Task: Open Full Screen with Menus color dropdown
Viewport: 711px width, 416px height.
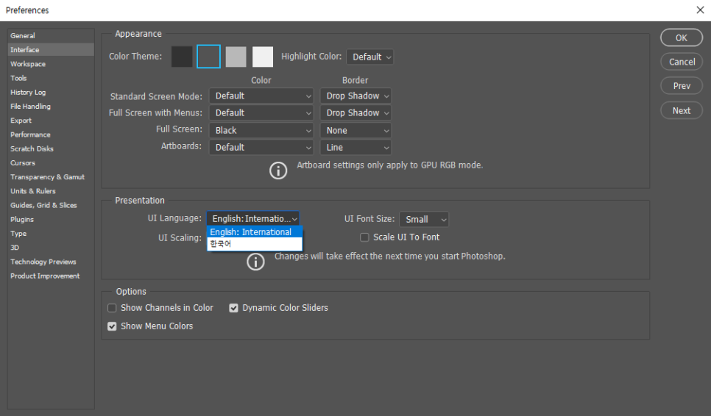Action: point(261,112)
